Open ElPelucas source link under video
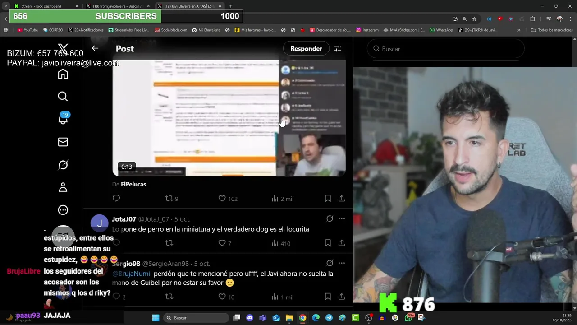The image size is (577, 325). pyautogui.click(x=133, y=184)
